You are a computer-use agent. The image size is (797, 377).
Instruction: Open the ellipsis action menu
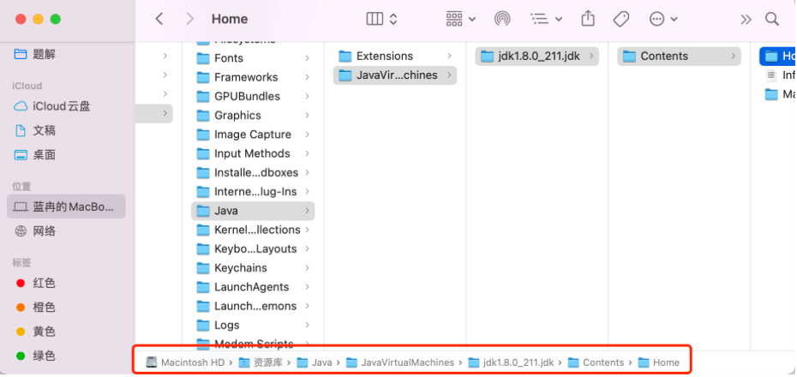[x=663, y=20]
